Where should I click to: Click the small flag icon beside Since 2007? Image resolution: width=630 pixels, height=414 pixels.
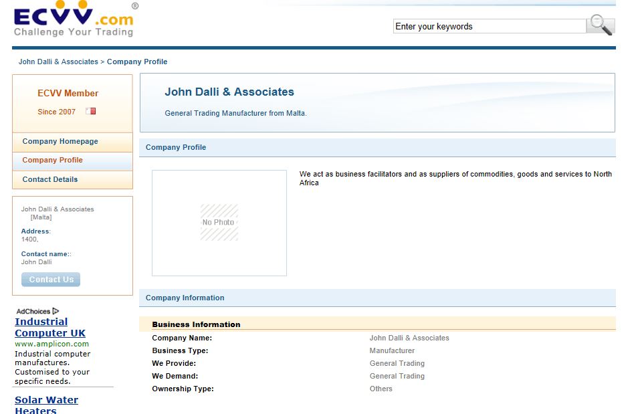(x=91, y=112)
